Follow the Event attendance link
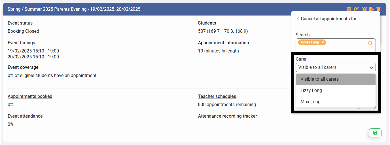The width and height of the screenshot is (390, 145). [25, 116]
